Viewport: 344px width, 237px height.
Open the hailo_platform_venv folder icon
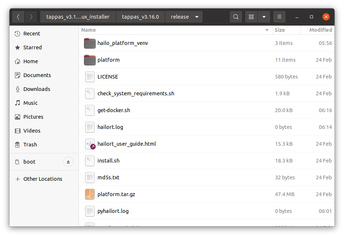coord(89,43)
